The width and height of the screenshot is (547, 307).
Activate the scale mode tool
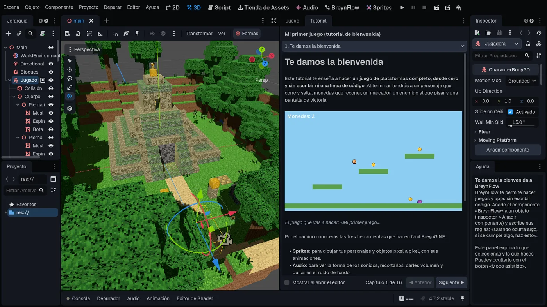[70, 87]
